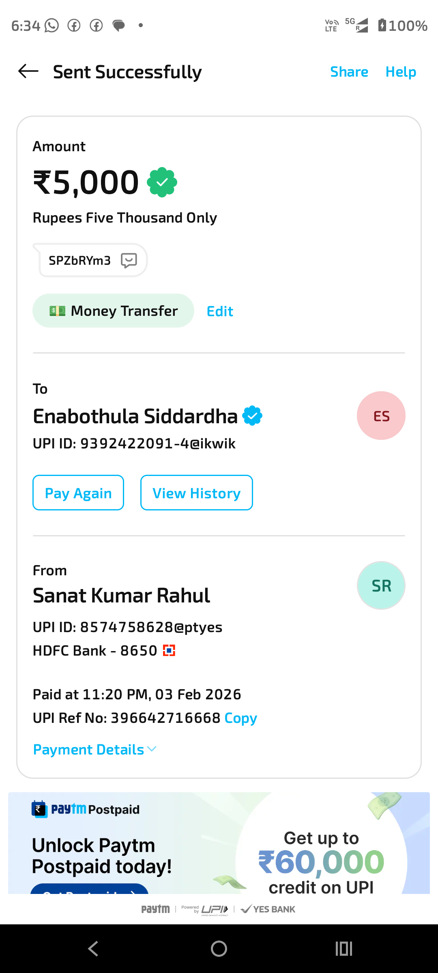Open the Share option
Viewport: 438px width, 973px height.
point(349,72)
